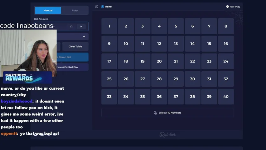This screenshot has width=266, height=150.
Task: Select Keno number 4
Action: [x=159, y=26]
